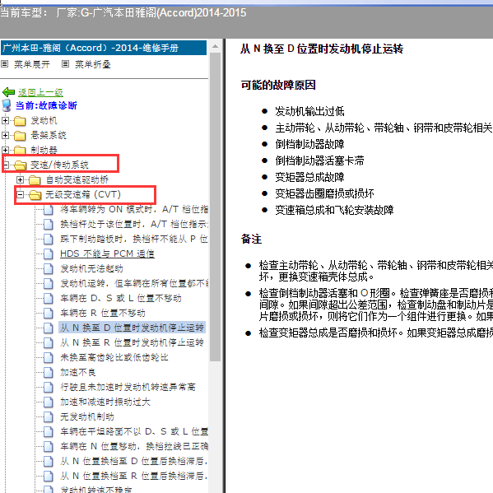Expand the 发动机 tree node
493x493 pixels.
point(5,120)
